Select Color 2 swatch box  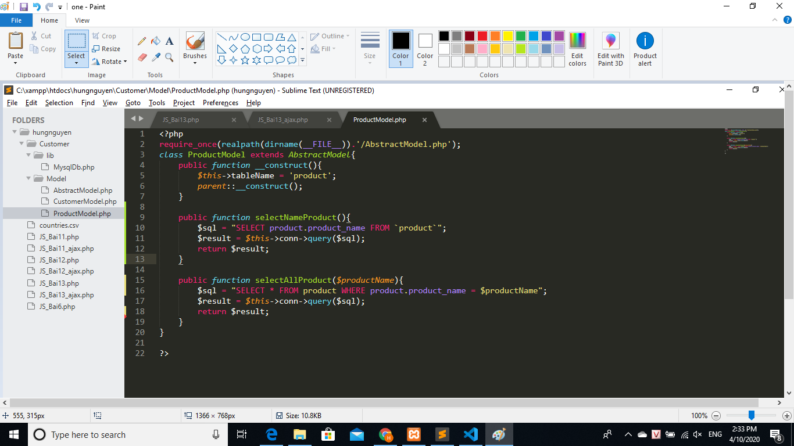pyautogui.click(x=425, y=49)
